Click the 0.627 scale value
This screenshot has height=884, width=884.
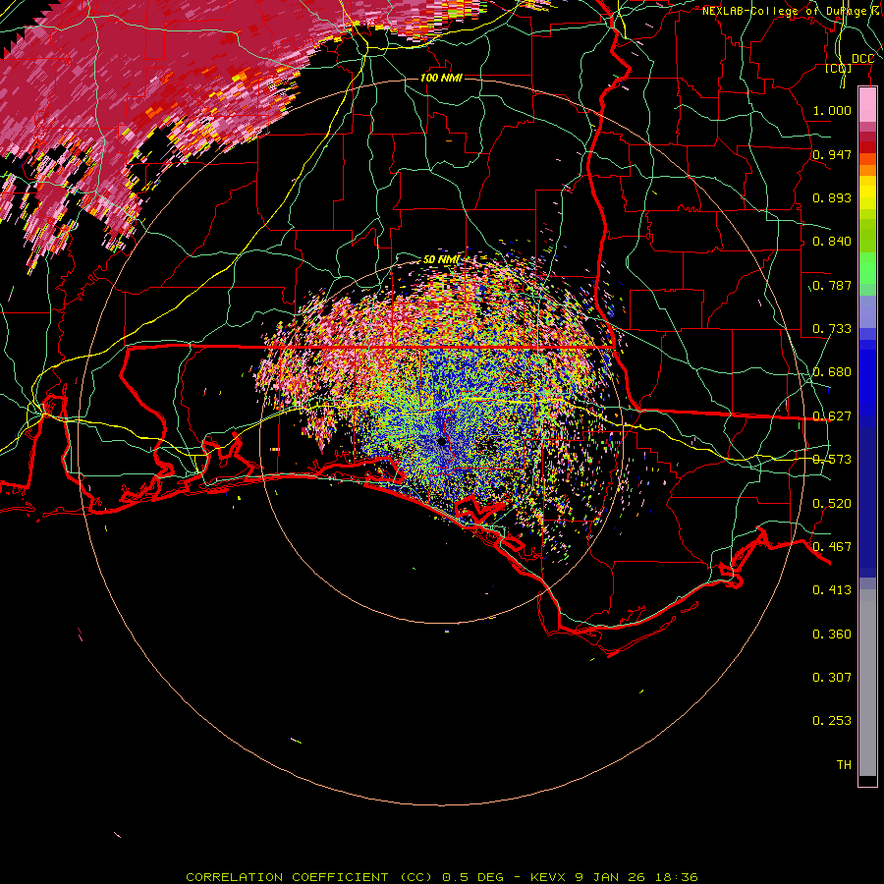tap(832, 416)
